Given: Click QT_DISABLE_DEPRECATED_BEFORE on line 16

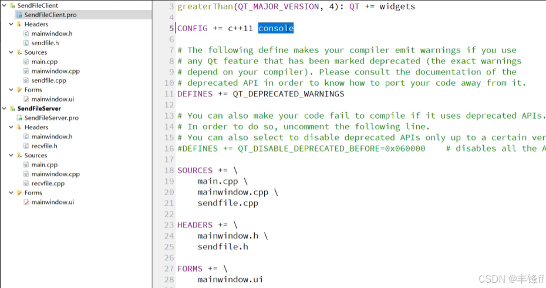Looking at the screenshot, I should (309, 149).
